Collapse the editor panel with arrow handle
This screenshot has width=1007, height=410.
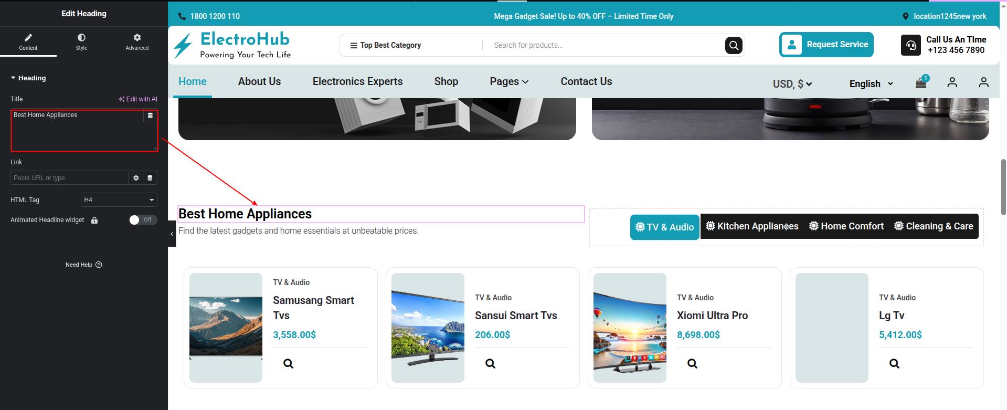(x=172, y=234)
